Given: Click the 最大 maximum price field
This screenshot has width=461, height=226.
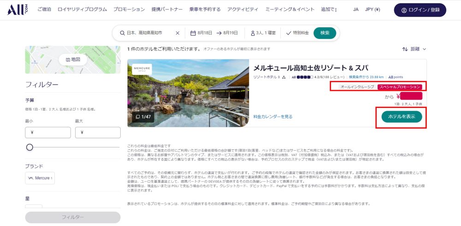Looking at the screenshot, I should (x=98, y=132).
